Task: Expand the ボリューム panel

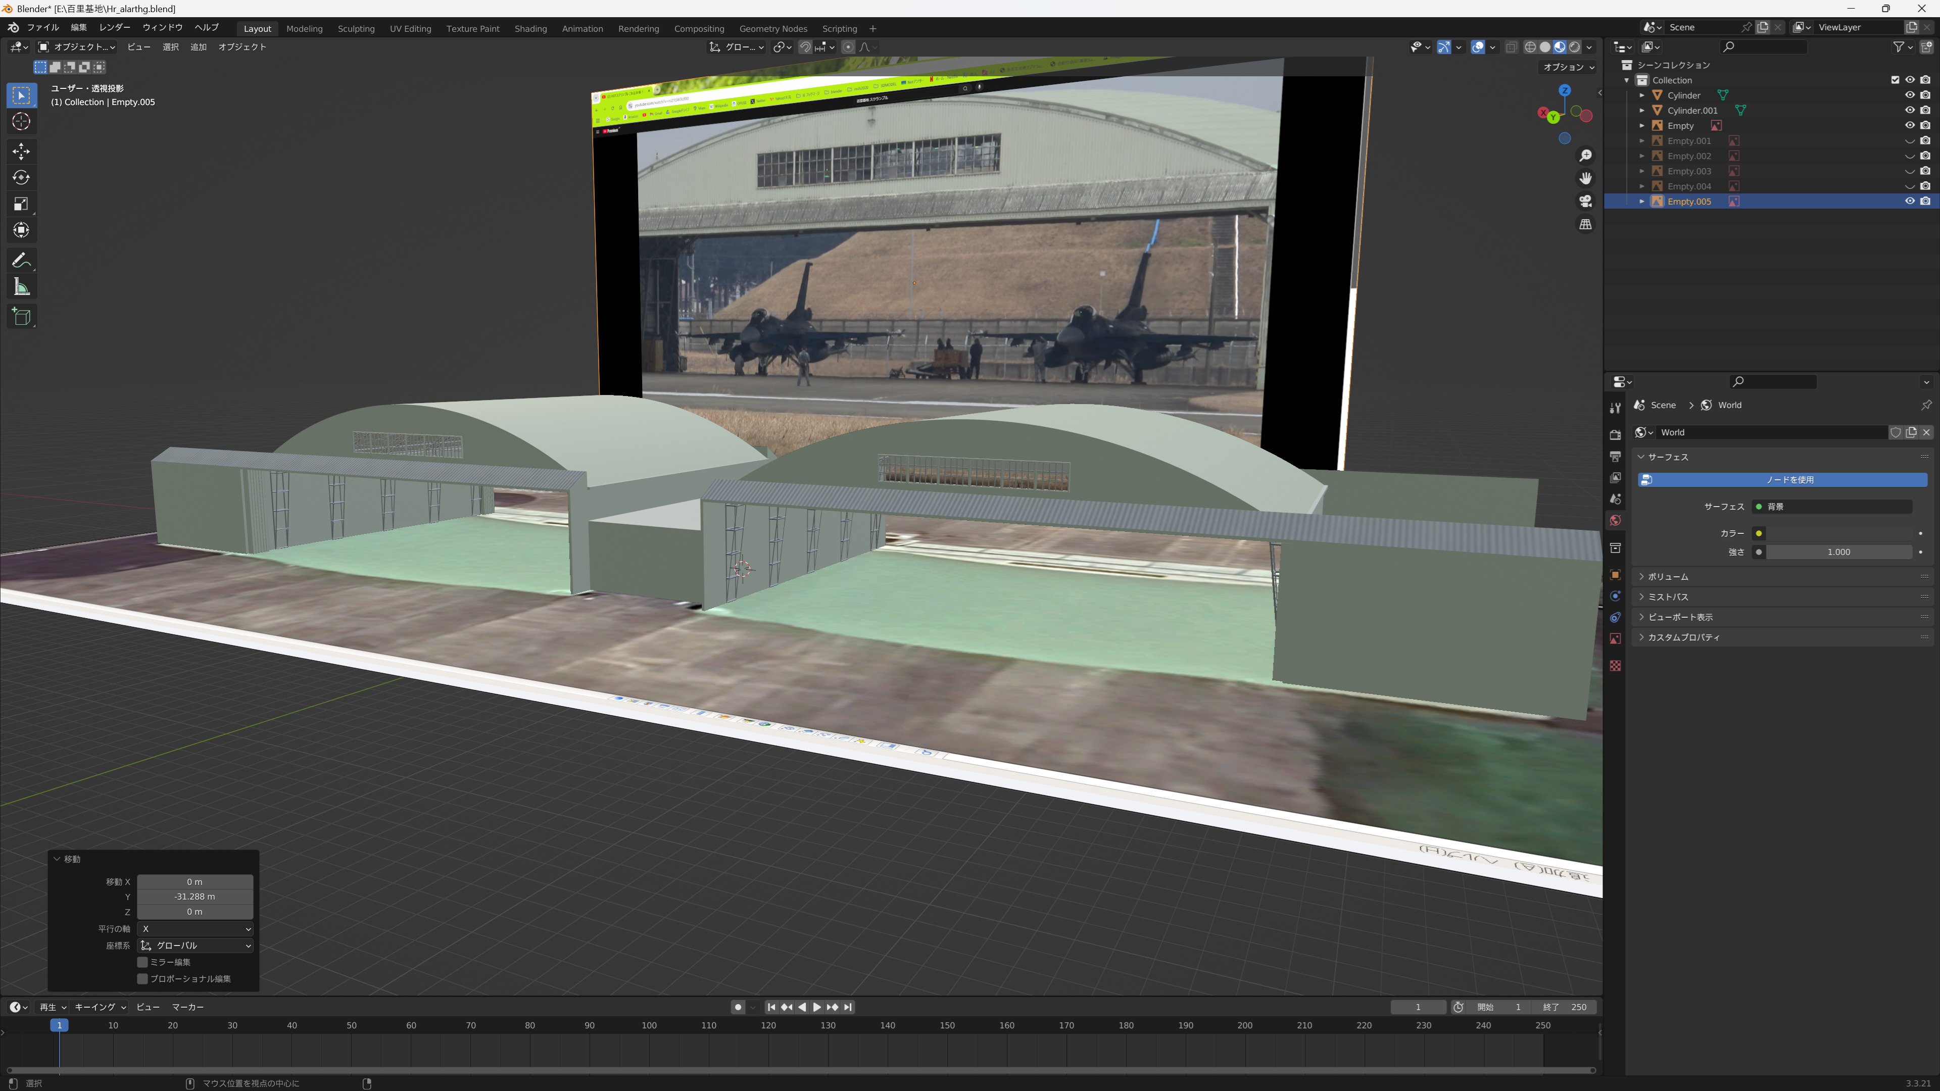Action: coord(1781,577)
